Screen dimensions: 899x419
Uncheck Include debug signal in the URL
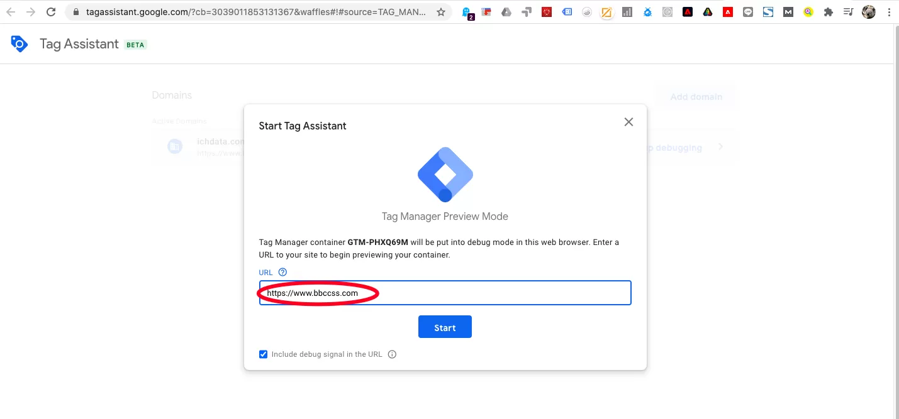click(263, 354)
